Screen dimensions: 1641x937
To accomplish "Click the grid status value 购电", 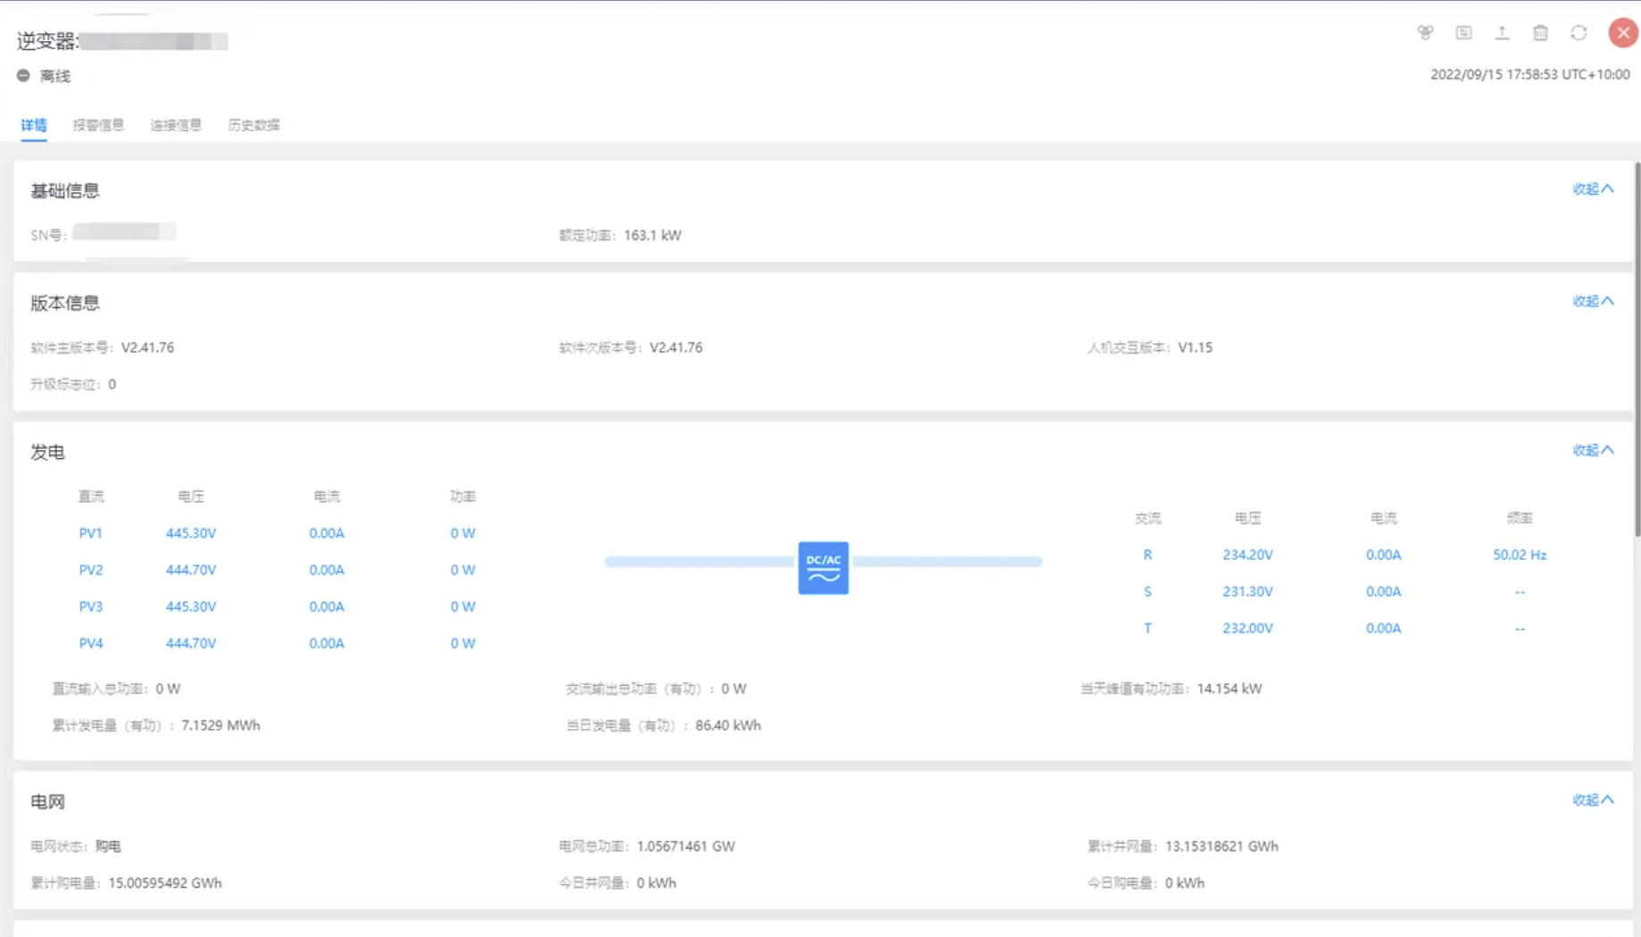I will (108, 846).
